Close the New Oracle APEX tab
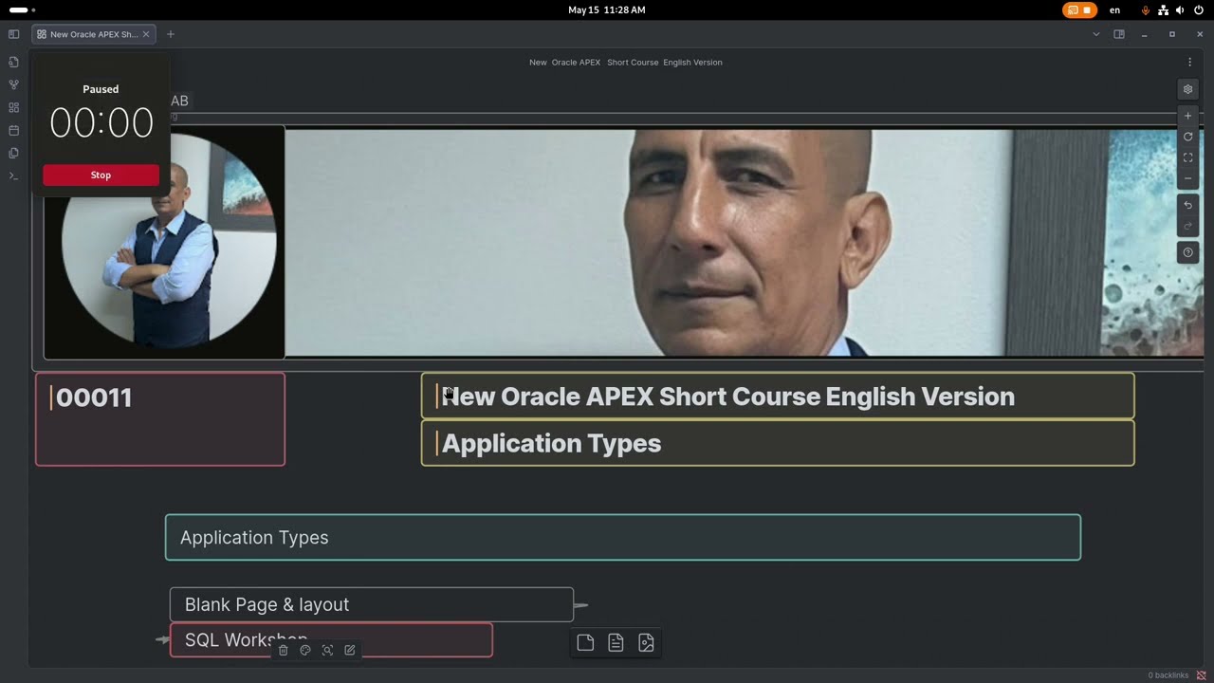This screenshot has height=683, width=1214. click(146, 34)
